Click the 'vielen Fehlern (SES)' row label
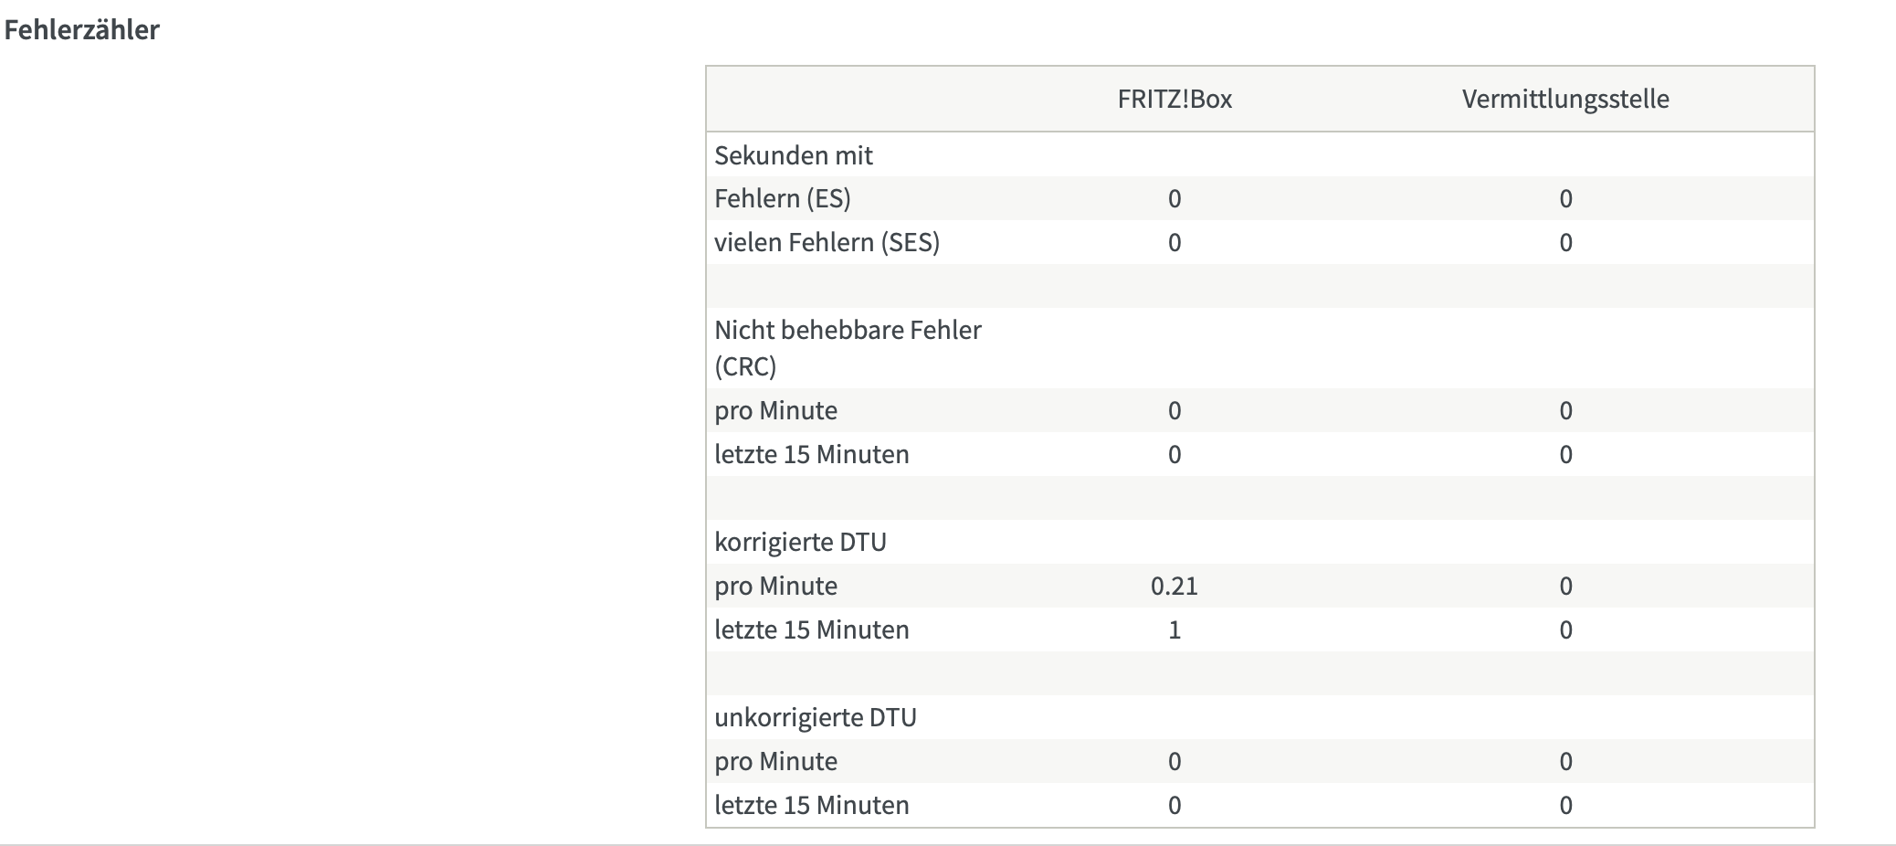The height and width of the screenshot is (846, 1896). 827,242
